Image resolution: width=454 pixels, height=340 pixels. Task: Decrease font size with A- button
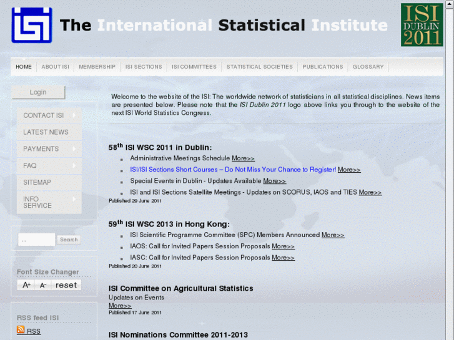tap(43, 285)
